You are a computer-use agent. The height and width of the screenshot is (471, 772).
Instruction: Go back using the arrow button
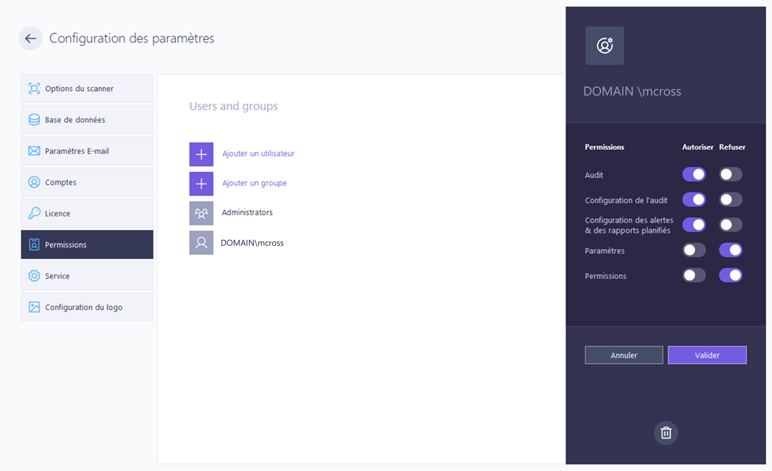(x=31, y=38)
